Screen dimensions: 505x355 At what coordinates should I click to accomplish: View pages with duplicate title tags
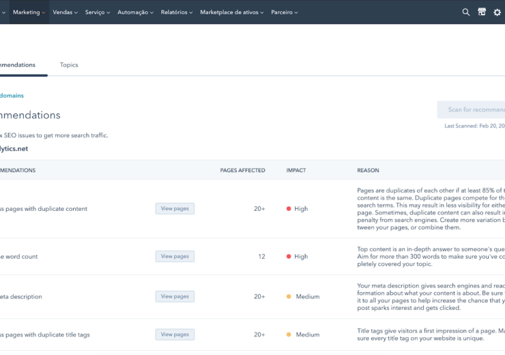pos(175,335)
